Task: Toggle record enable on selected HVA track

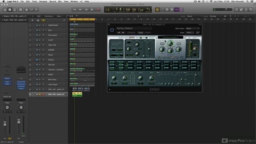Action: (43, 94)
